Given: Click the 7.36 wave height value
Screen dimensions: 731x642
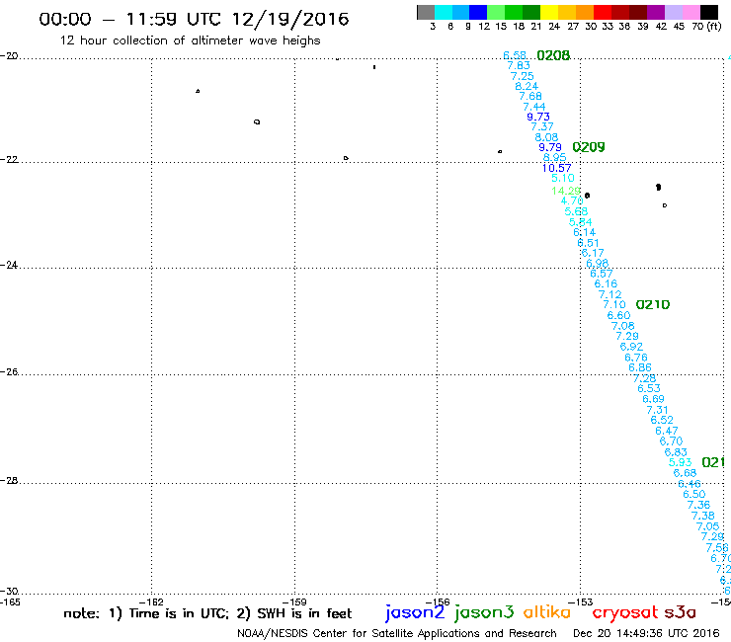Looking at the screenshot, I should pos(698,505).
